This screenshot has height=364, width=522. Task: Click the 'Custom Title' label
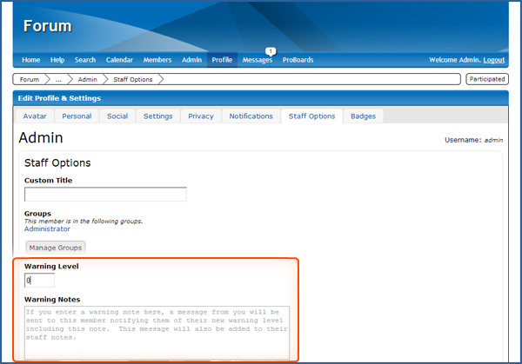tap(48, 181)
